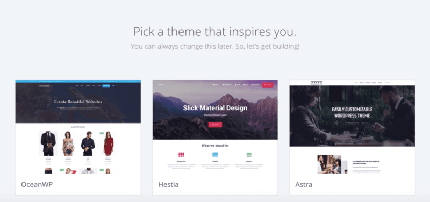Image resolution: width=430 pixels, height=202 pixels.
Task: Select the Hestia theme name label
Action: pyautogui.click(x=168, y=184)
